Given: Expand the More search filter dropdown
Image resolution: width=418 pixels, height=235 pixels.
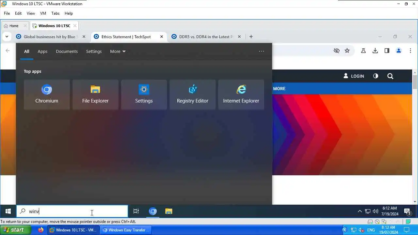Looking at the screenshot, I should coord(118,51).
